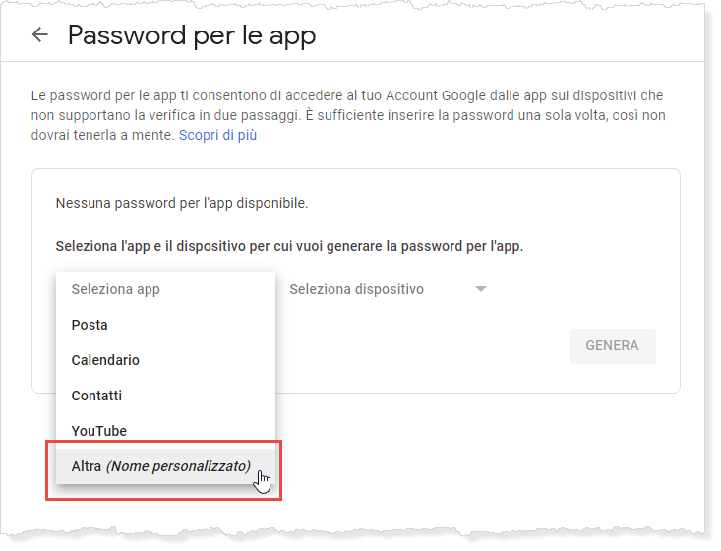721x551 pixels.
Task: Go back using the arrow icon
Action: 40,35
